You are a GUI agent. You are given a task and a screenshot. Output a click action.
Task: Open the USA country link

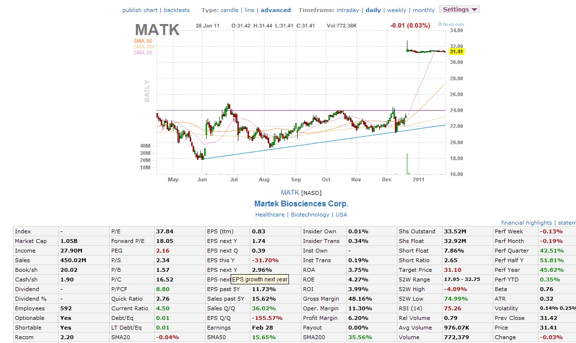[x=341, y=215]
